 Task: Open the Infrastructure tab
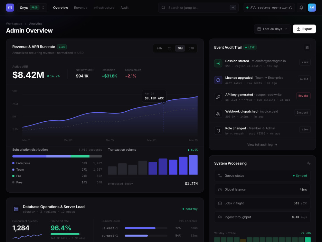tap(104, 8)
